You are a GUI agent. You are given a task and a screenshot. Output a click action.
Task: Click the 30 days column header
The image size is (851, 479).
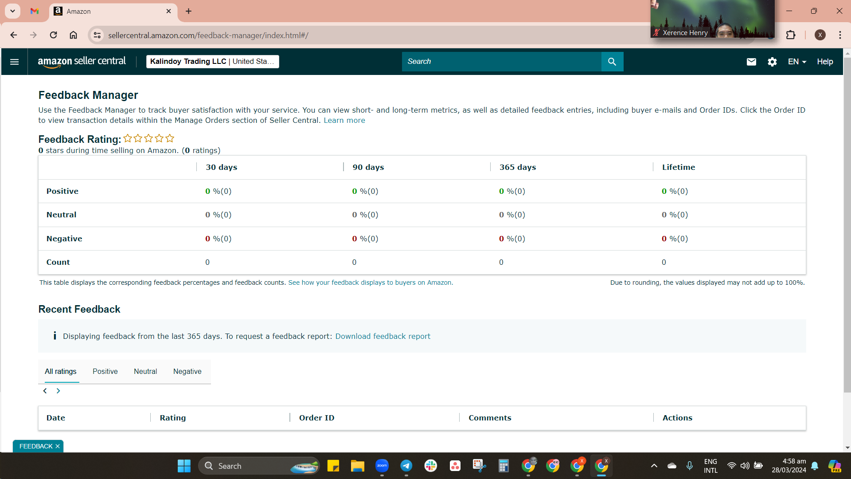222,167
